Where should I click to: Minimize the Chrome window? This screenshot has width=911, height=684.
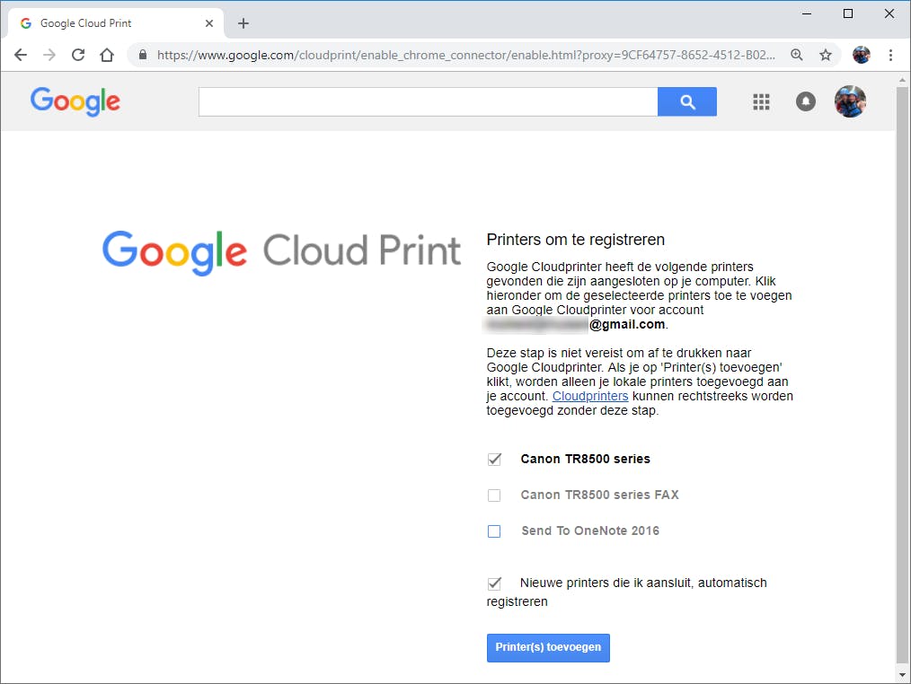coord(807,13)
